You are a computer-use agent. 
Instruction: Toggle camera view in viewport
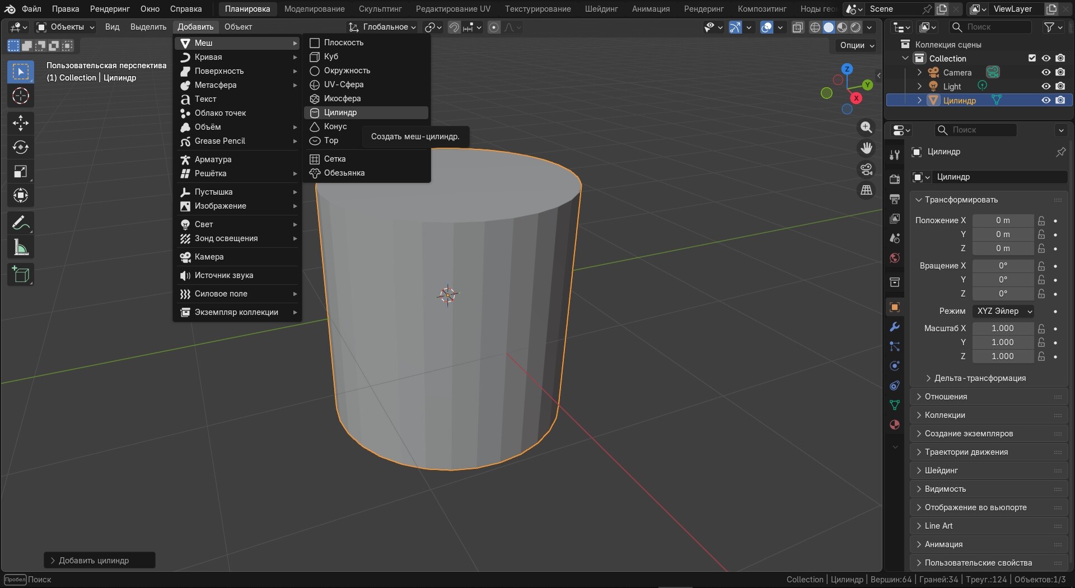(x=866, y=170)
